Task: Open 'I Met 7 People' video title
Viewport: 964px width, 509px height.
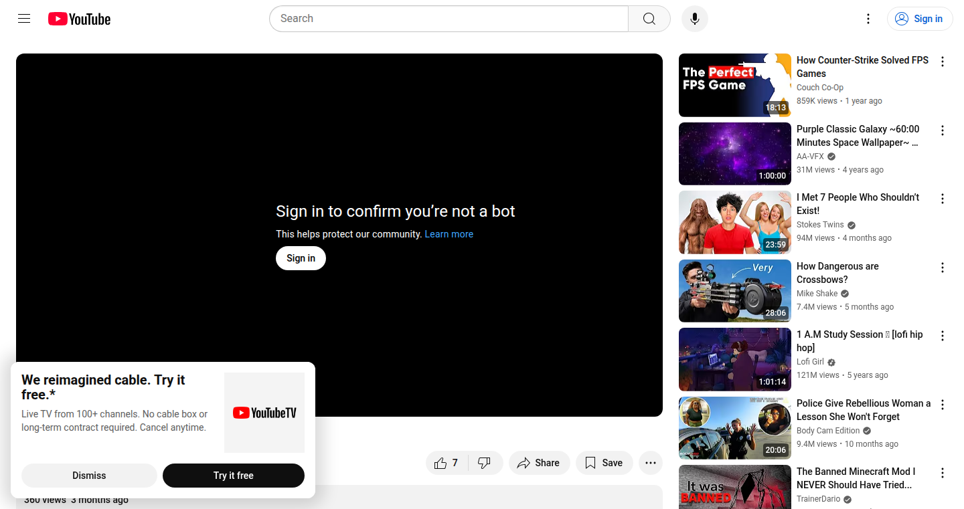Action: click(x=858, y=204)
